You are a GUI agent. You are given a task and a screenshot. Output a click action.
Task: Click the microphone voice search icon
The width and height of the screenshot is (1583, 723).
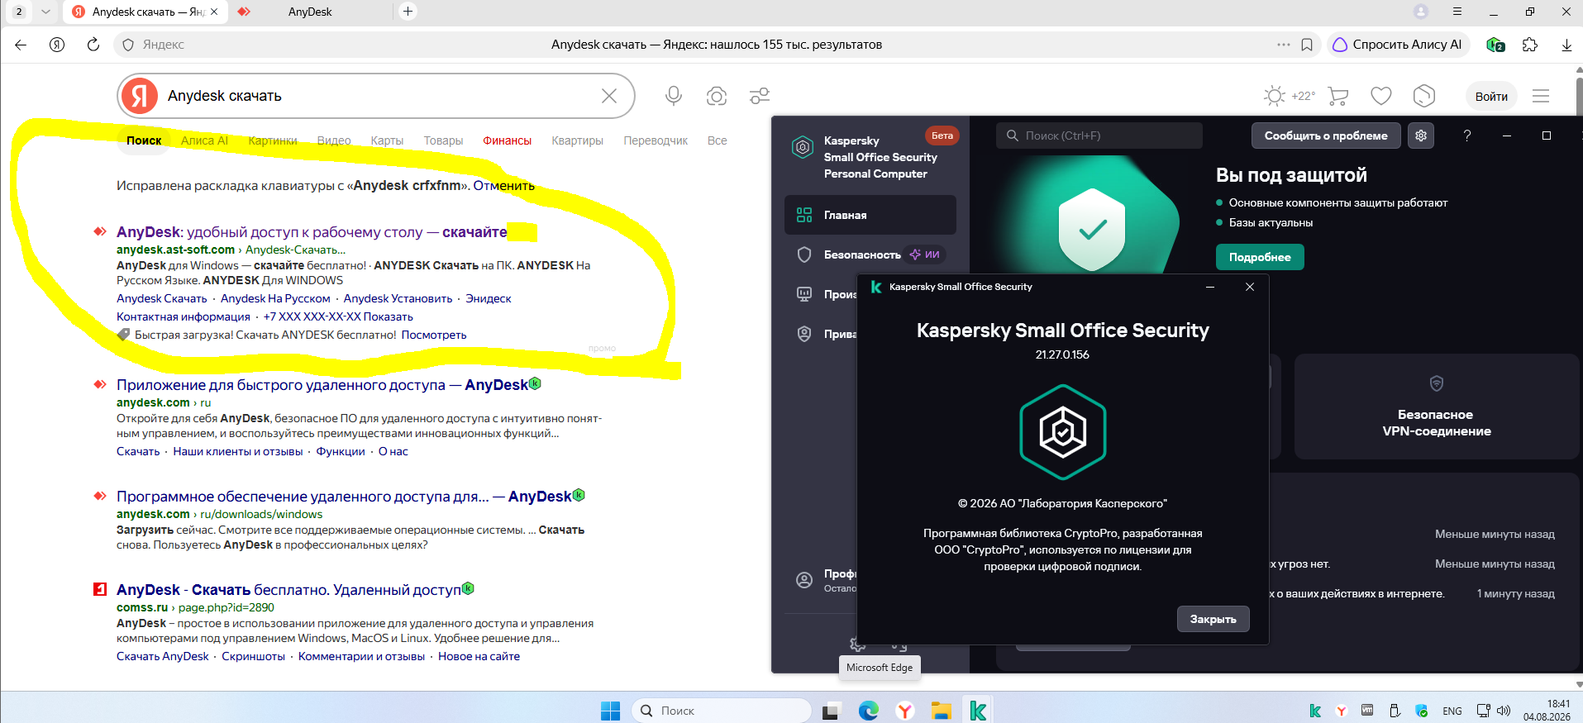(x=674, y=96)
